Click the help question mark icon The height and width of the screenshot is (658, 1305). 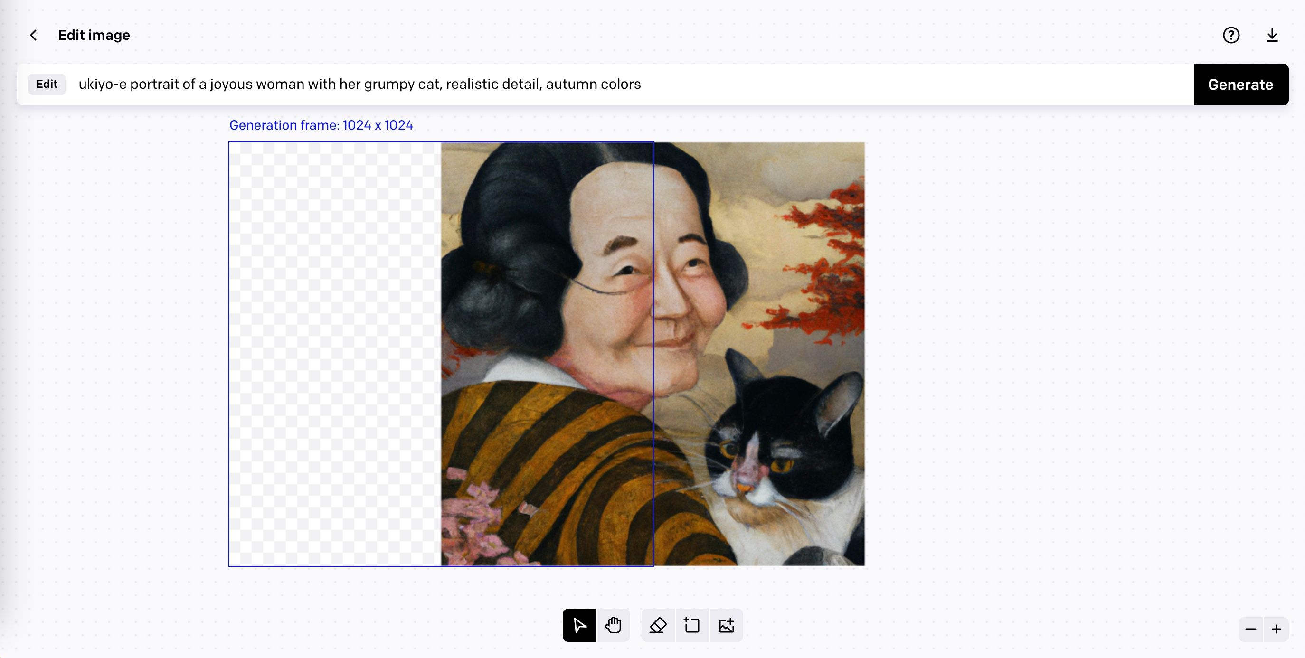pyautogui.click(x=1230, y=35)
